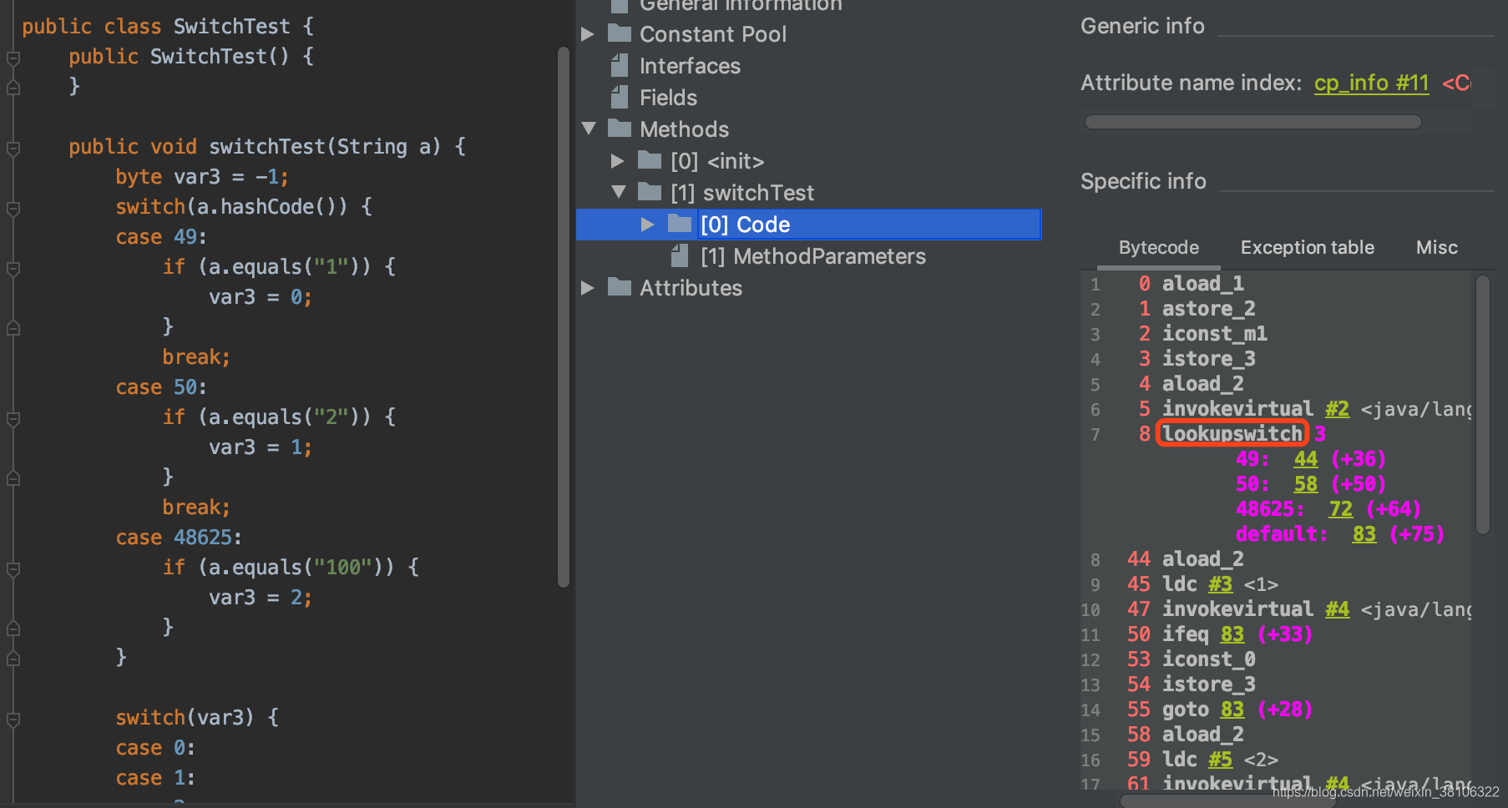Expand the [0] <init> method arrow
Image resolution: width=1508 pixels, height=808 pixels.
[618, 160]
